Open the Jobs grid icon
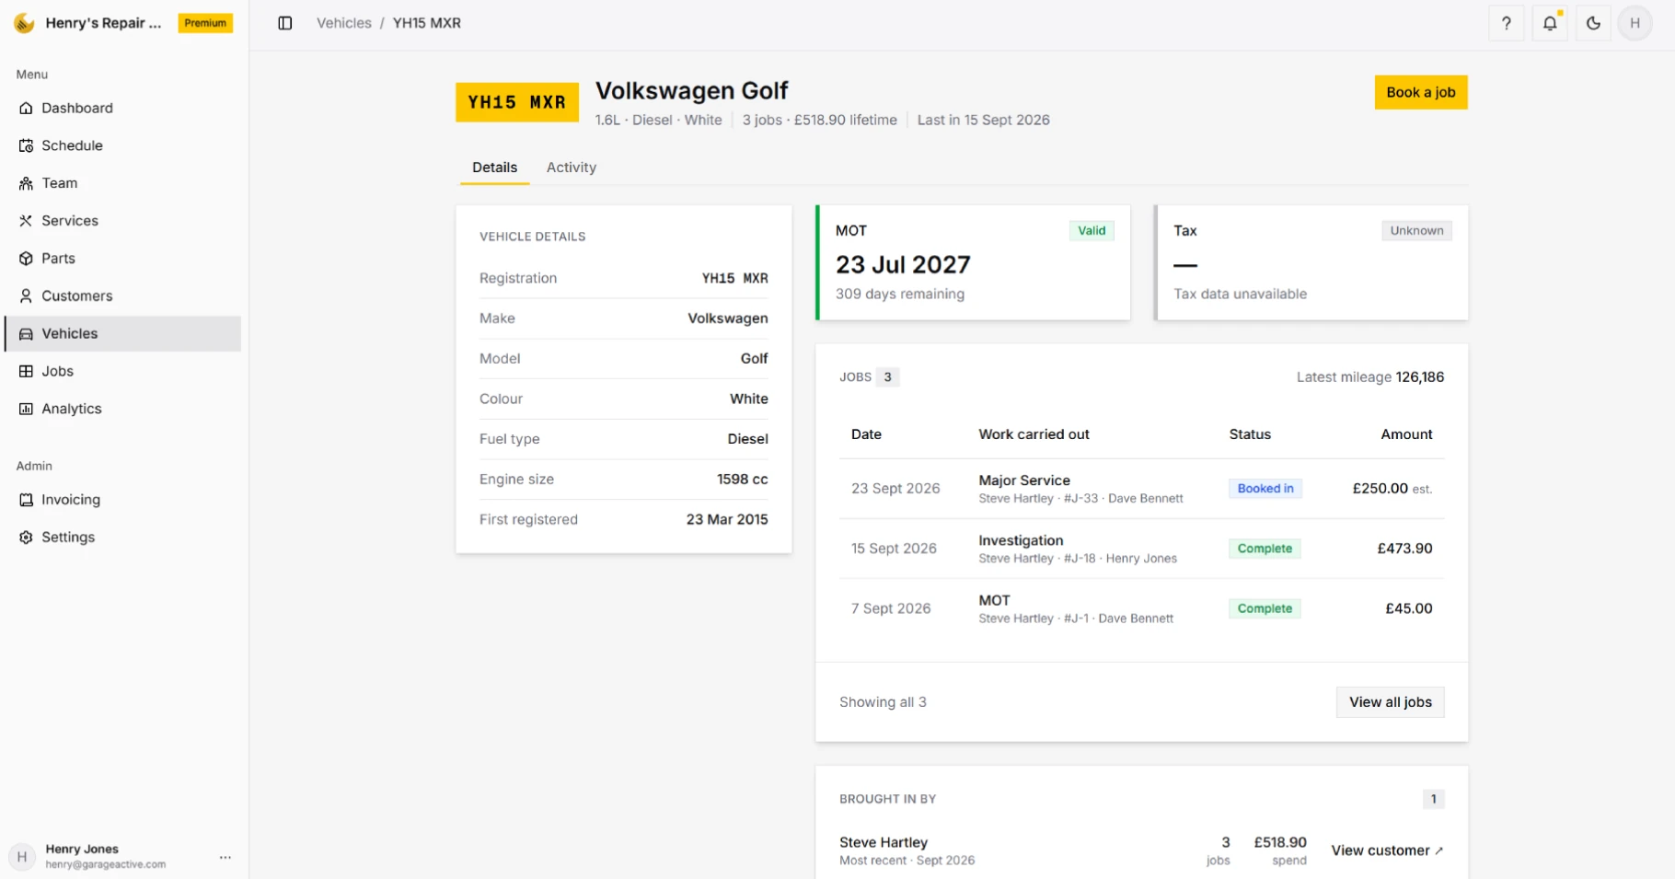 26,371
